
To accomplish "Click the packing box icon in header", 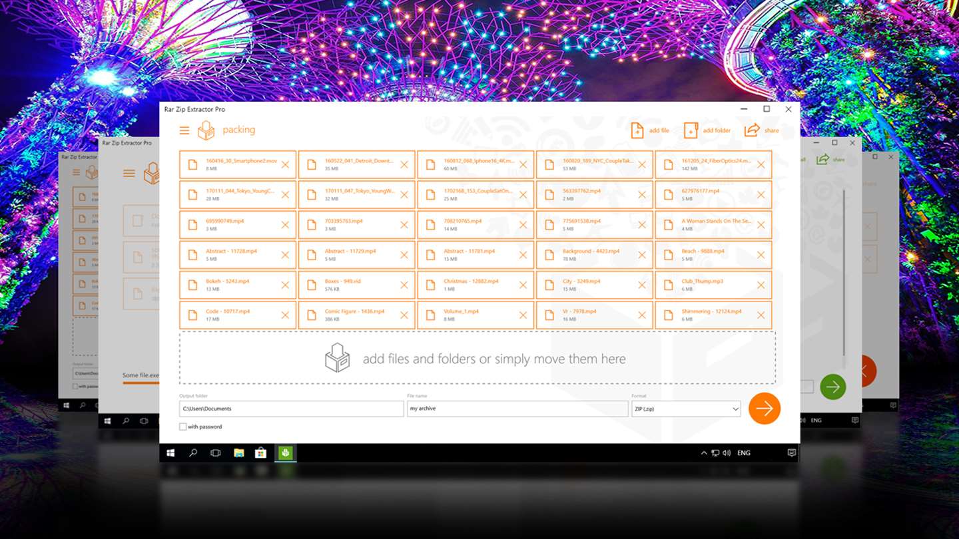I will pos(206,130).
